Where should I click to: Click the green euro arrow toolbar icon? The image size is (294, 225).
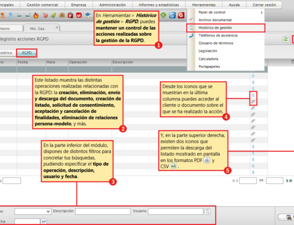tap(163, 15)
